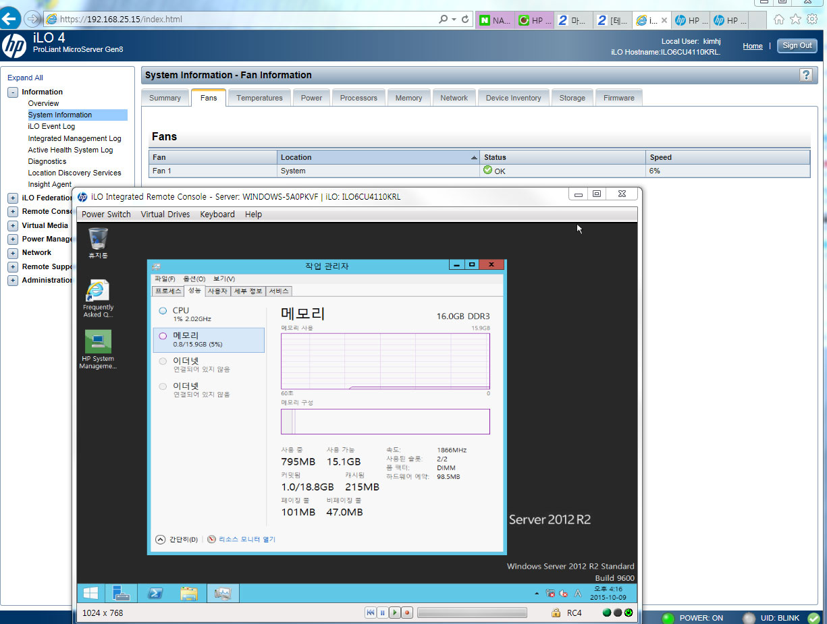Screen dimensions: 827x624
Task: Click the play button in console playback
Action: tap(395, 613)
